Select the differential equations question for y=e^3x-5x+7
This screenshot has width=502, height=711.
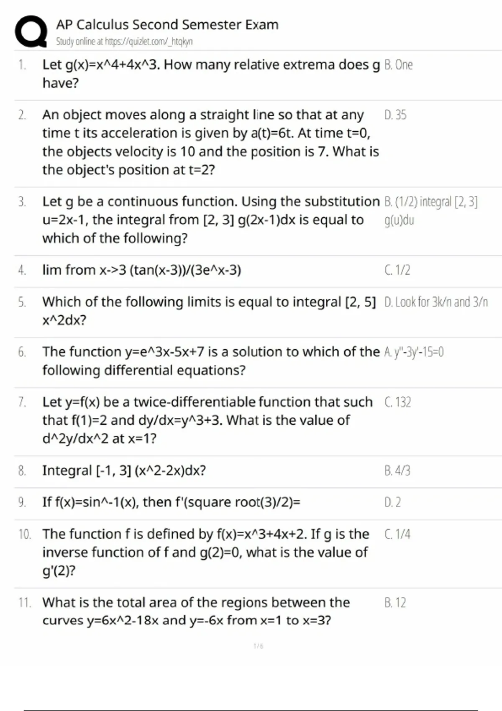click(211, 361)
